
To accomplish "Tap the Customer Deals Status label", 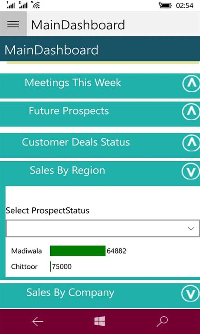I will tap(76, 142).
